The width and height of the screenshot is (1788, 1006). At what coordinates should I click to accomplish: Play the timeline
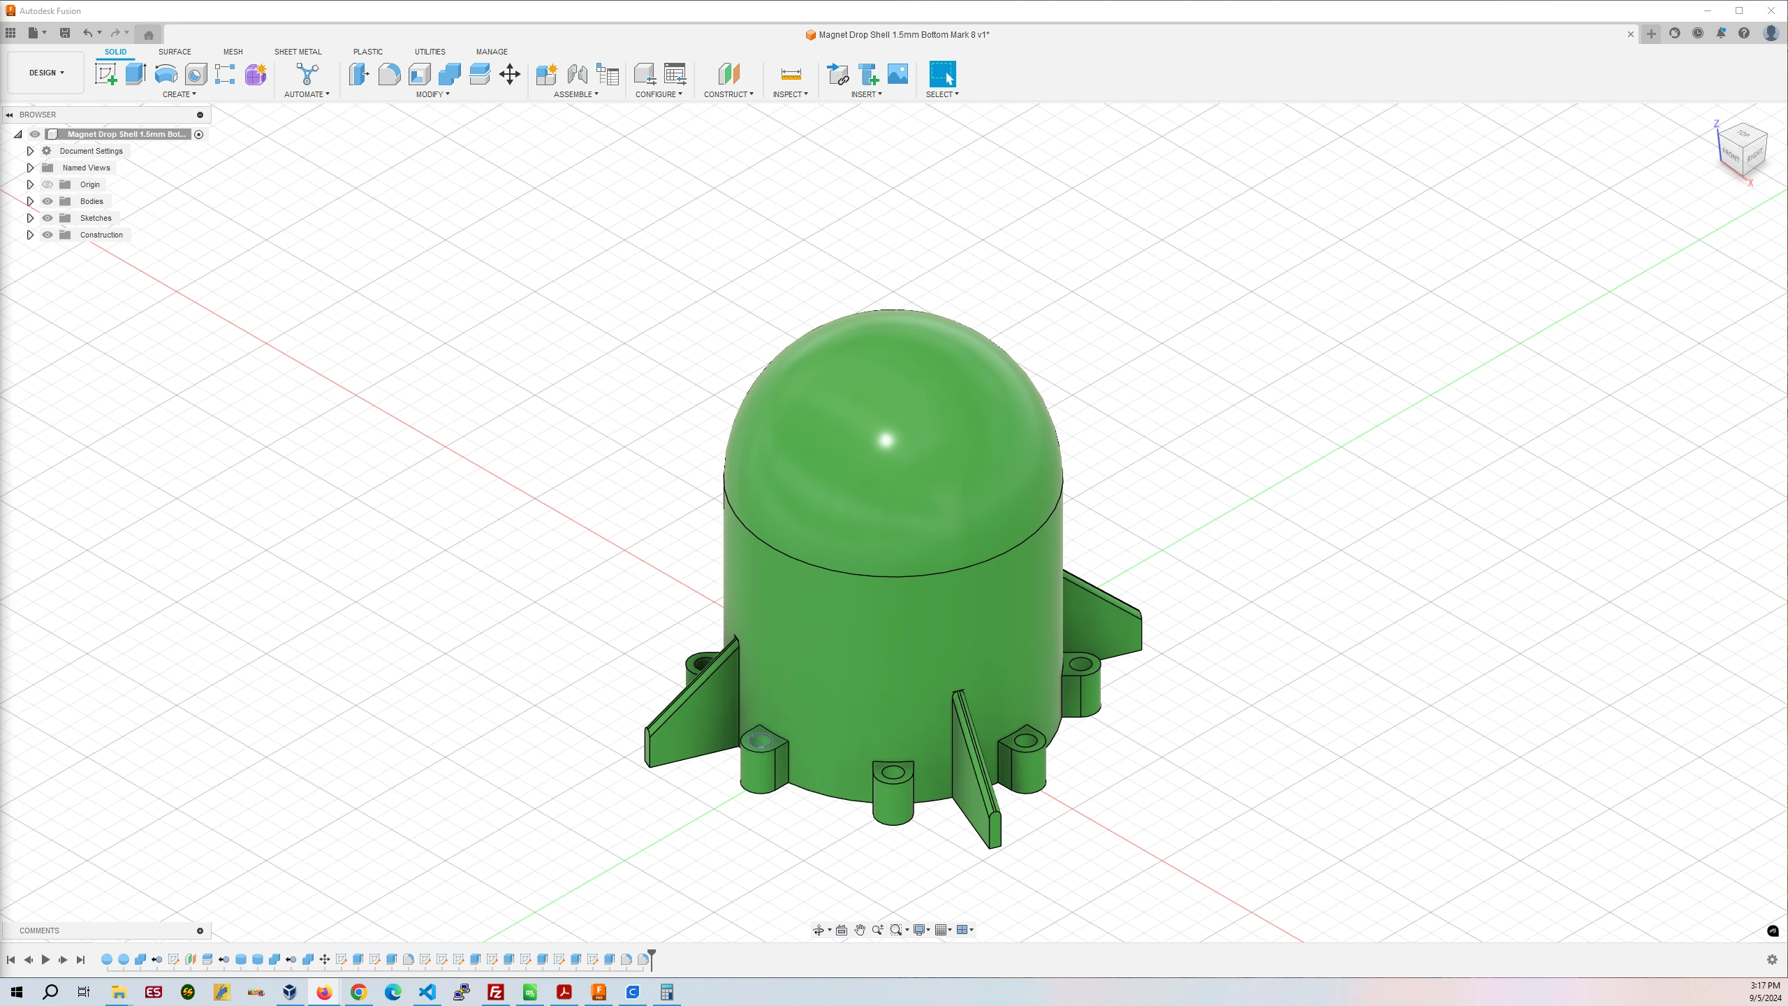[x=45, y=960]
